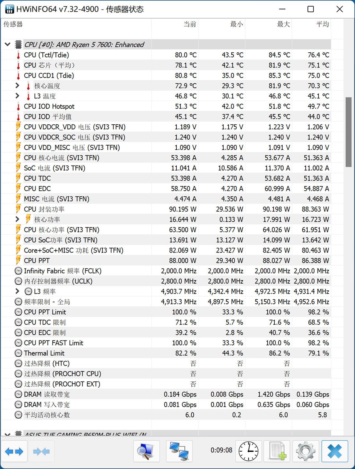
Task: Click the clock icon beside CPU PPT Limit
Action: 18,312
